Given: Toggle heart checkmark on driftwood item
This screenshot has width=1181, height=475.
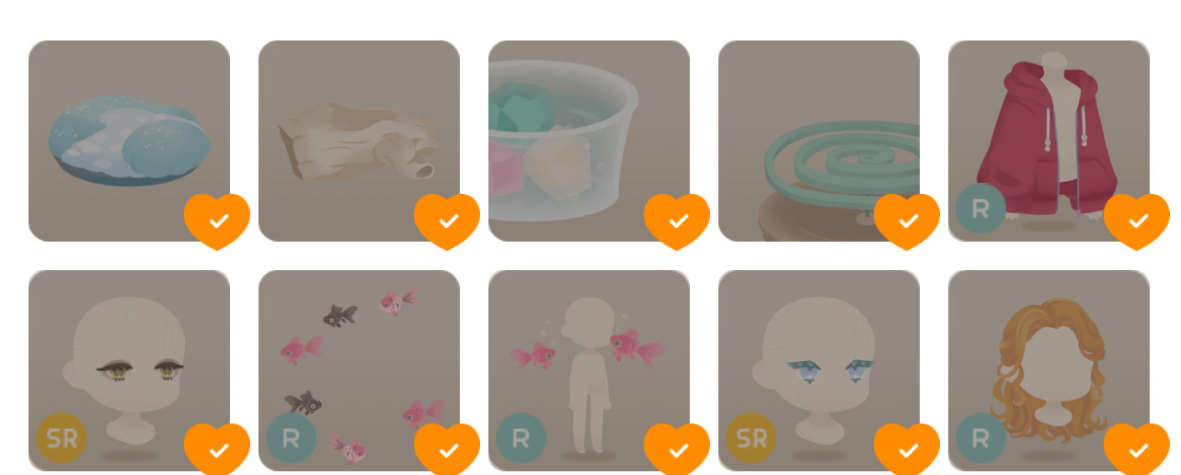Looking at the screenshot, I should [447, 221].
